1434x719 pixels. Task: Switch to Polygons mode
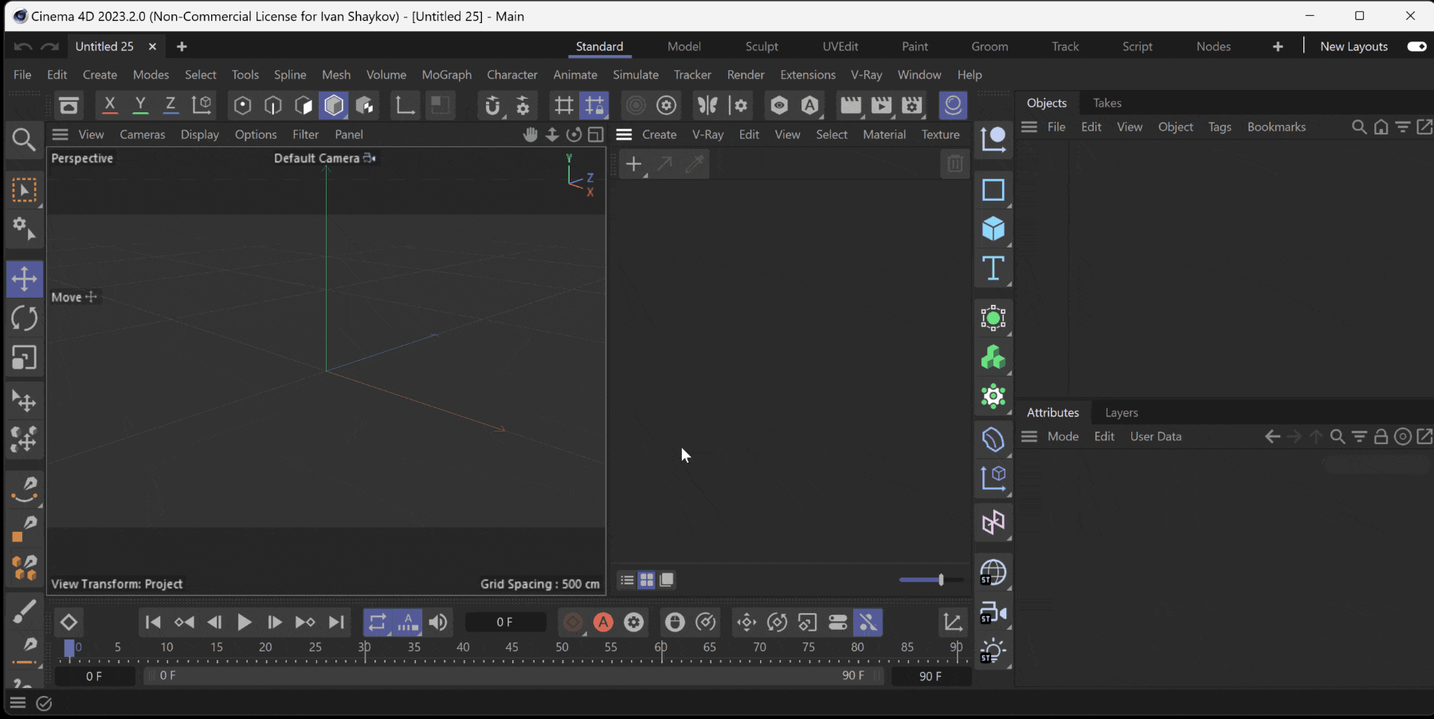coord(304,105)
